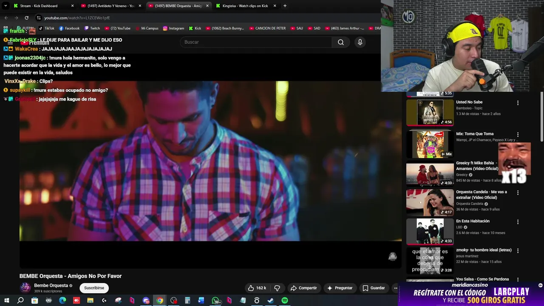Viewport: 544px width, 306px height.
Task: Play Greeicy Amantes video thumbnail
Action: 430,173
